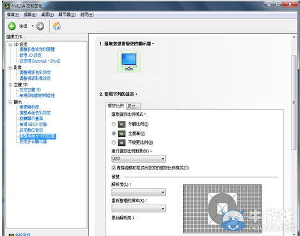300x236 pixels.
Task: Open the 顯示器(D) menu
Action: point(67,15)
